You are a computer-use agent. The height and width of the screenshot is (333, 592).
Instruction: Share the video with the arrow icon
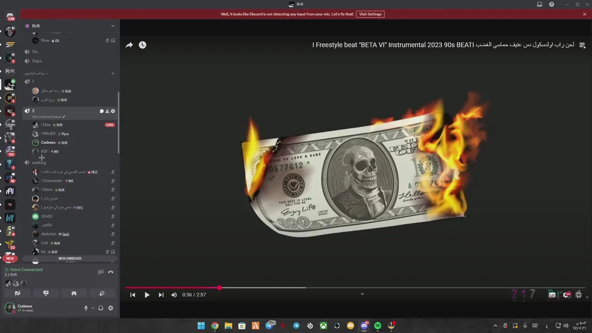click(129, 45)
